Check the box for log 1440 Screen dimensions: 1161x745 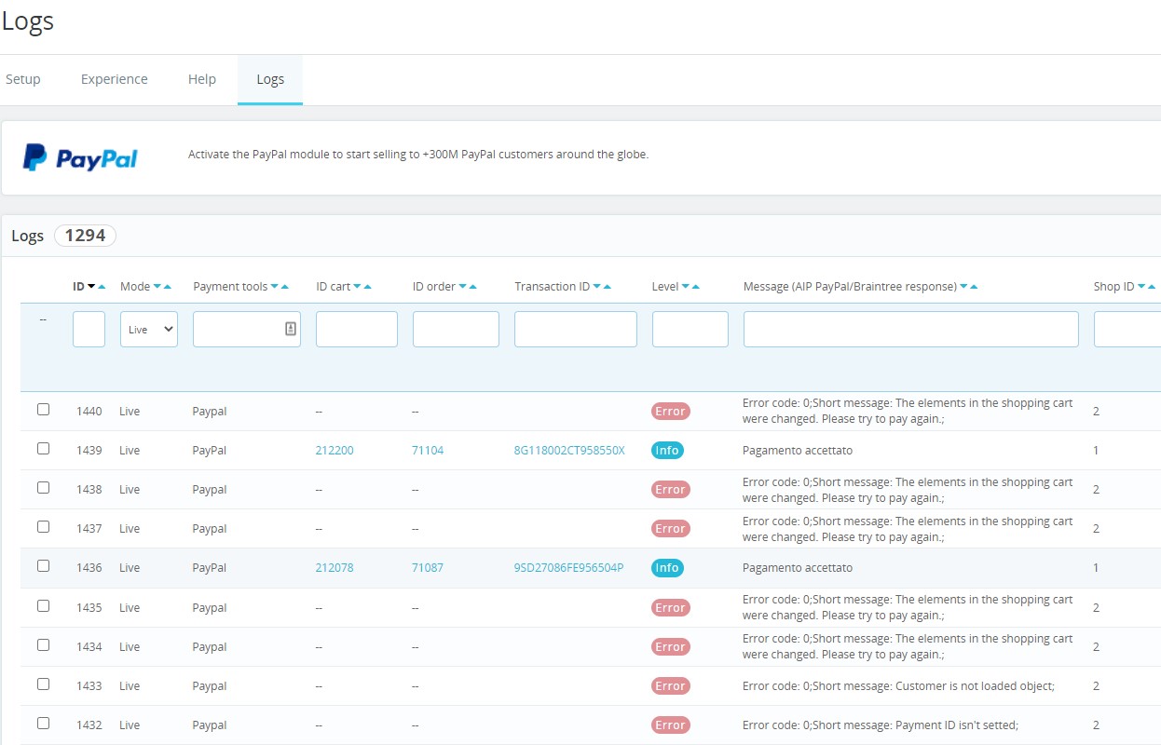(x=43, y=410)
